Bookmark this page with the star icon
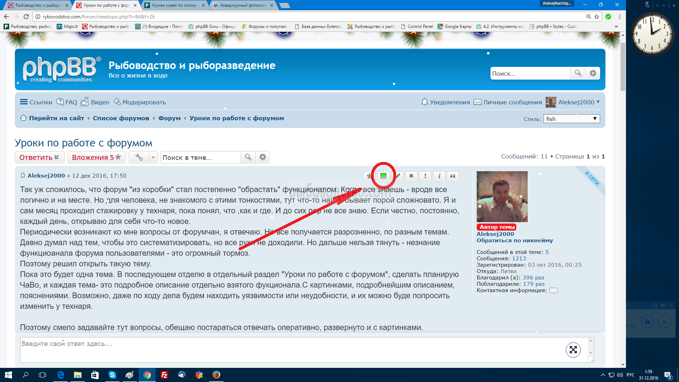679x382 pixels. (x=597, y=17)
